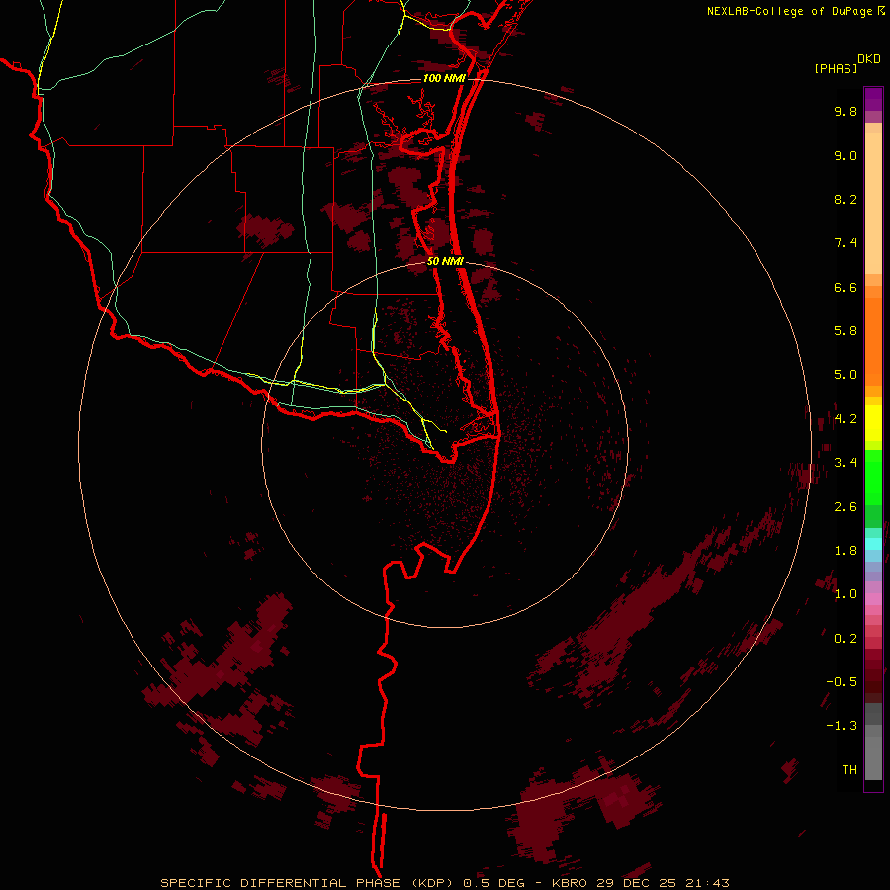Click the 4.2 legend value

(845, 419)
